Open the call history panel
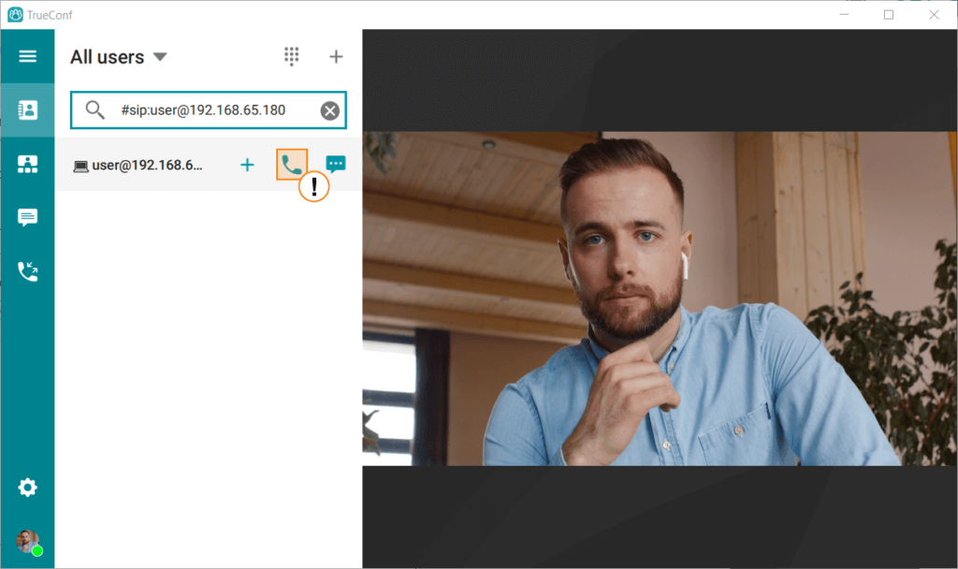Screen dimensions: 958x569 [27, 270]
